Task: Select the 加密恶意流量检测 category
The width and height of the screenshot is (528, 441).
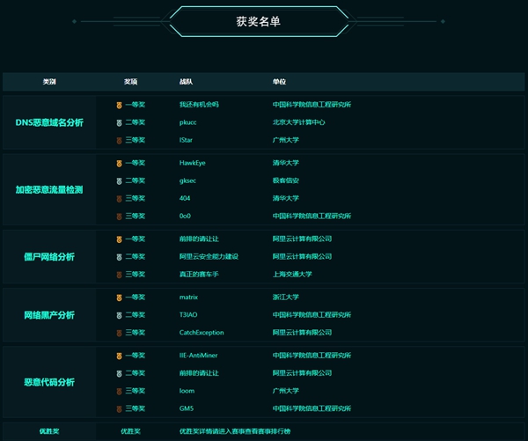Action: 49,189
